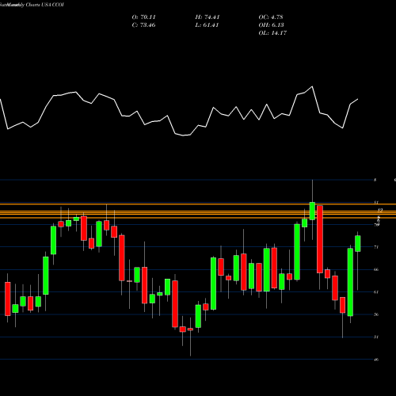Click the 'OL: 14.17' value
The height and width of the screenshot is (396, 396).
(x=272, y=33)
